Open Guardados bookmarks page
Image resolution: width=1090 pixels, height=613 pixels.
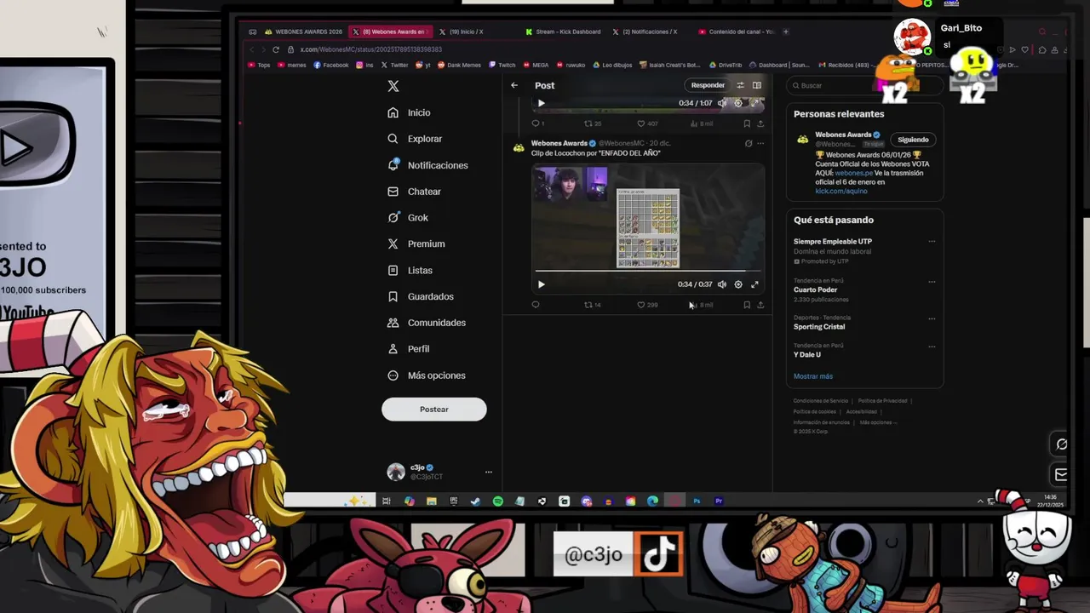(x=420, y=296)
